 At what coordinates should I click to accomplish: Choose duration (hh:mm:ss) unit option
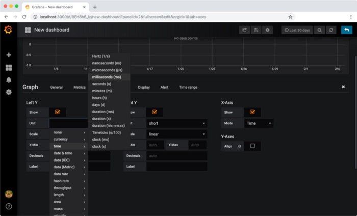pyautogui.click(x=109, y=125)
